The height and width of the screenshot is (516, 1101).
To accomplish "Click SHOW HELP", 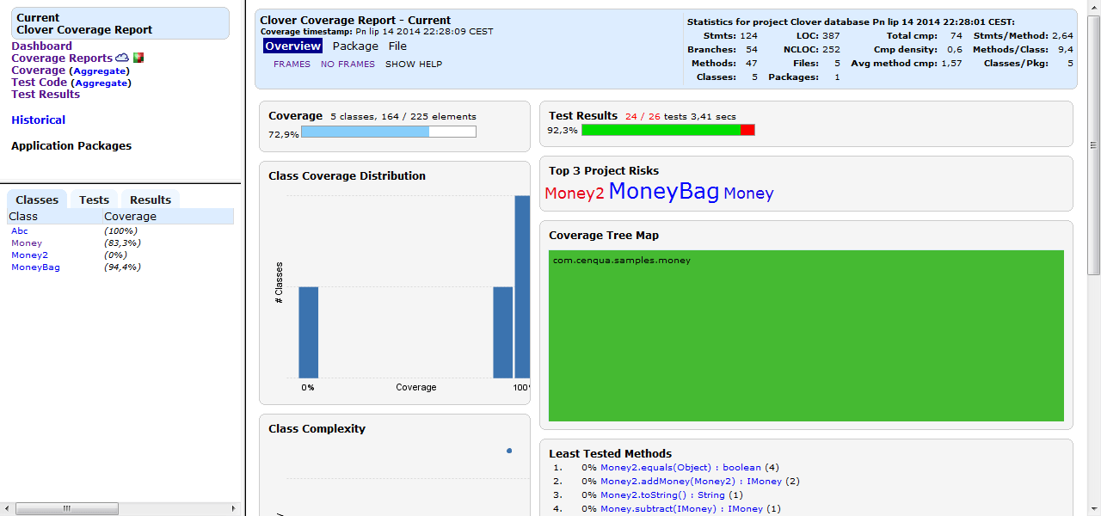I will pos(414,64).
